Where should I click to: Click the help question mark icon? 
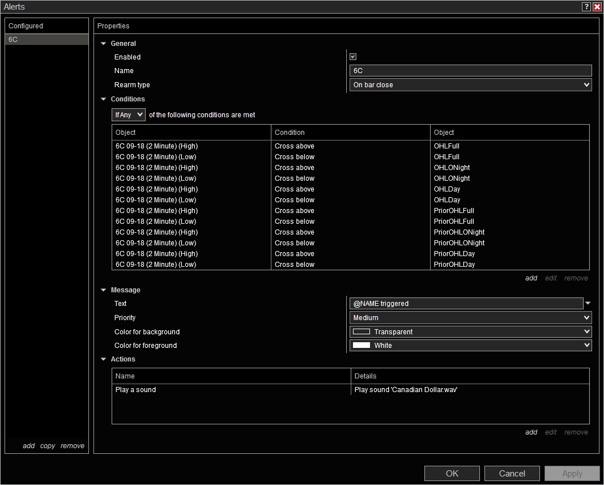(x=586, y=7)
